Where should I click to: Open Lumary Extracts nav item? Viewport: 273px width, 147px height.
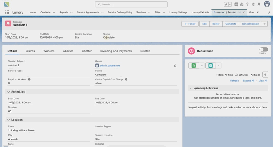point(200,12)
